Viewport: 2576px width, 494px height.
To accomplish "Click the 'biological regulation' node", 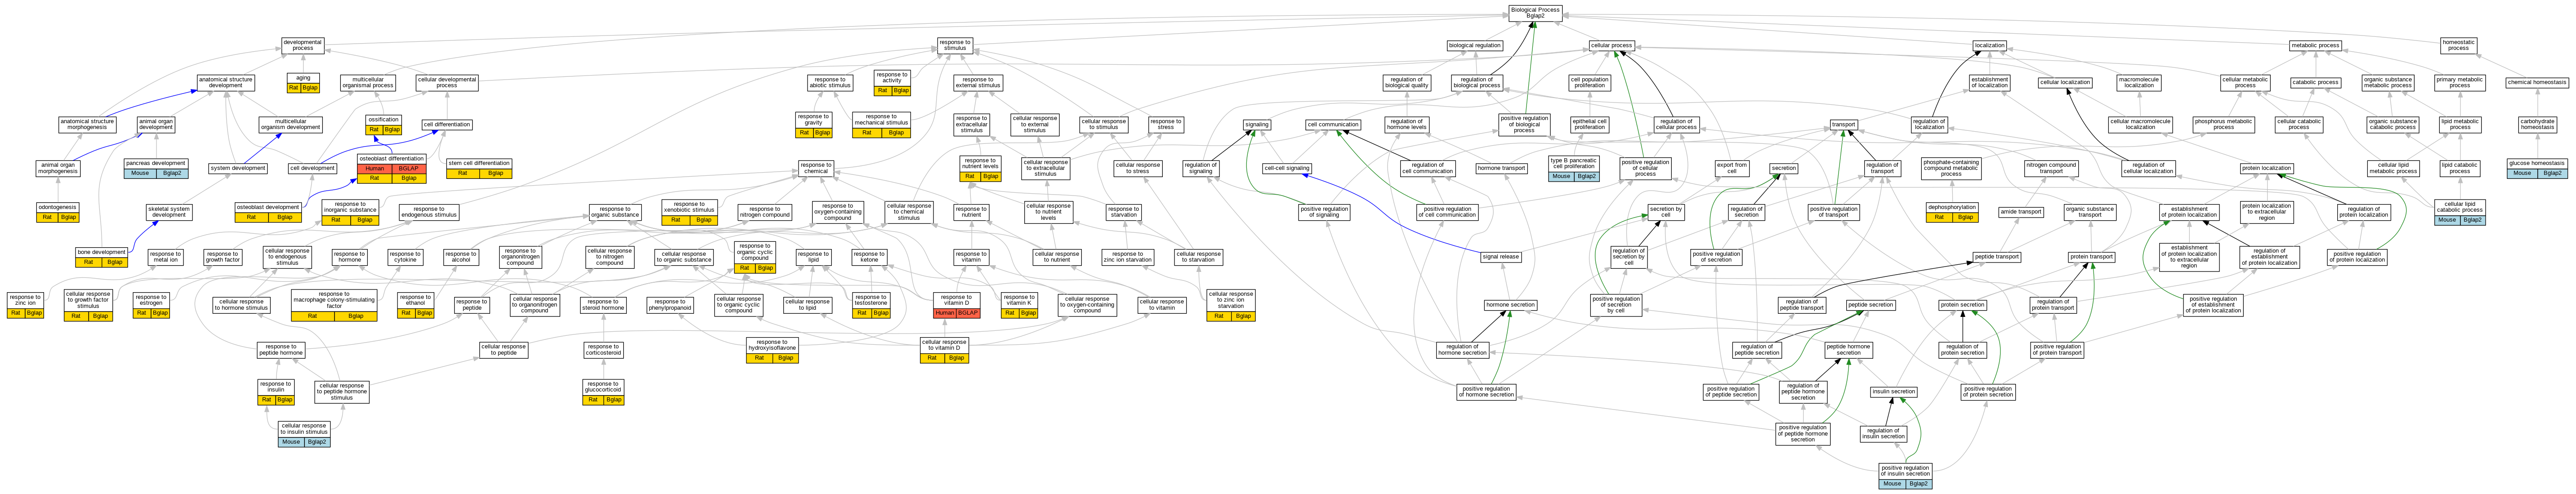I will 1475,45.
